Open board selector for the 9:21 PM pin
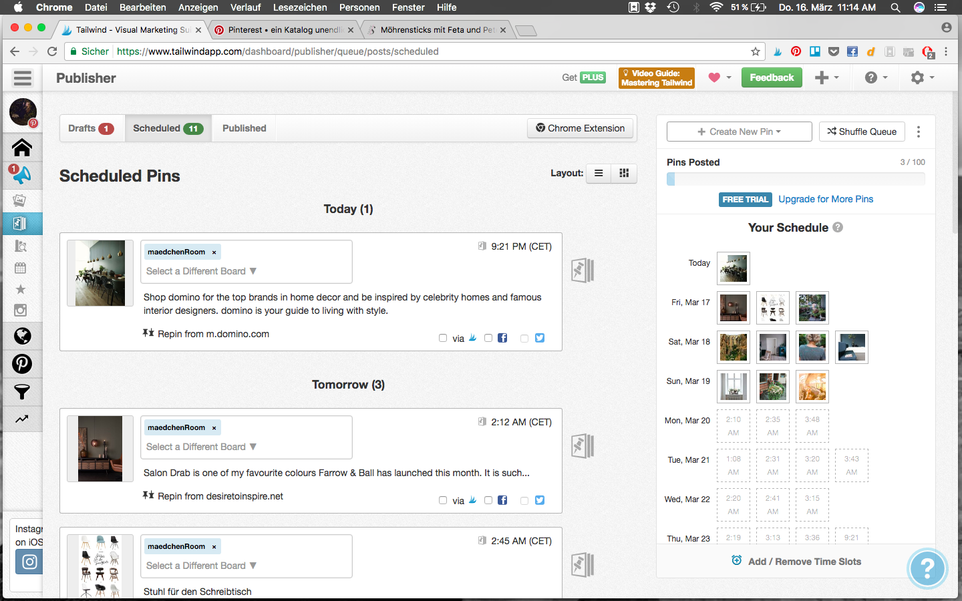 [x=201, y=271]
